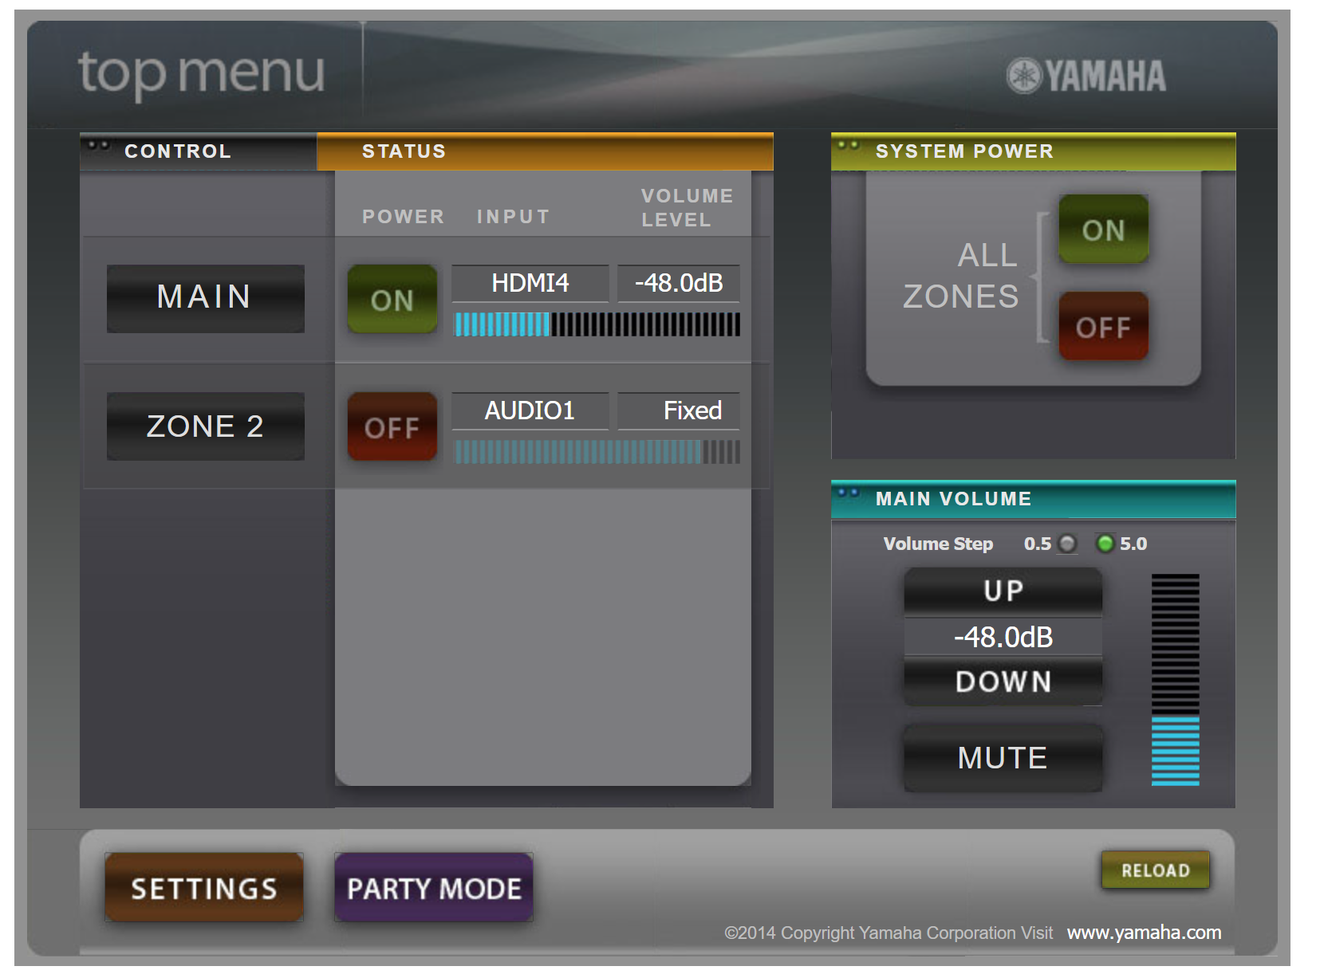Open the SETTINGS menu

click(x=203, y=887)
